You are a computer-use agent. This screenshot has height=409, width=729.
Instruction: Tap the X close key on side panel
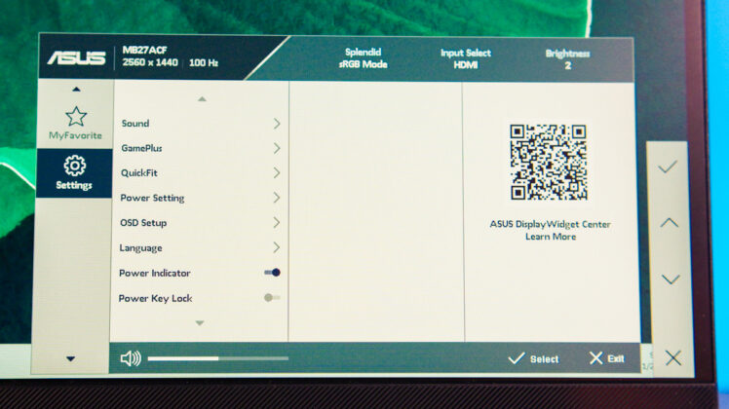(x=672, y=358)
